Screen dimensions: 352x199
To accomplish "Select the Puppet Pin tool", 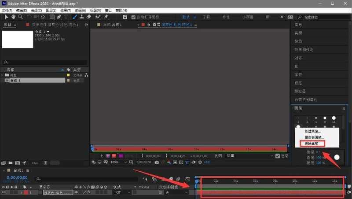I will coord(106,17).
